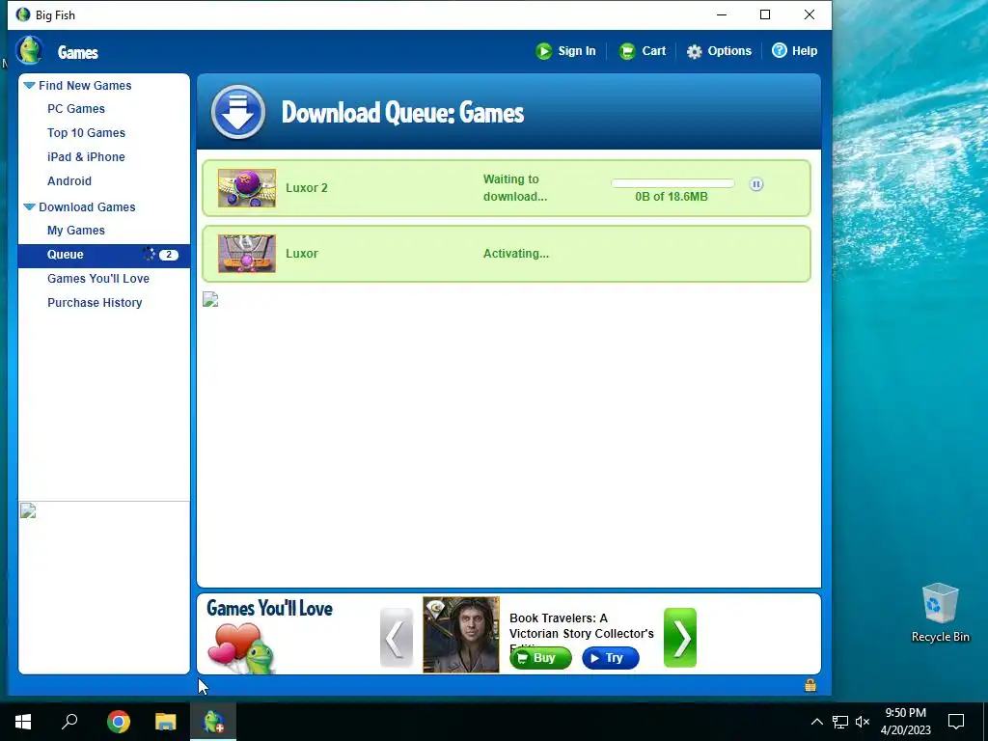Click the queue count badge showing 2

[x=168, y=255]
